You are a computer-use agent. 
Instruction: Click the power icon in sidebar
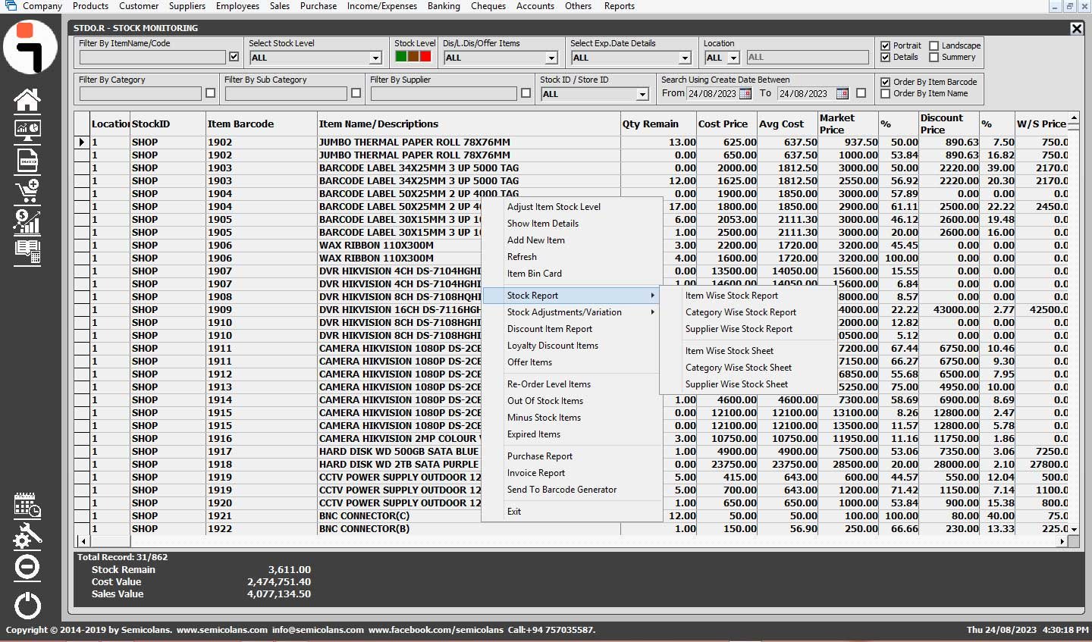tap(27, 606)
